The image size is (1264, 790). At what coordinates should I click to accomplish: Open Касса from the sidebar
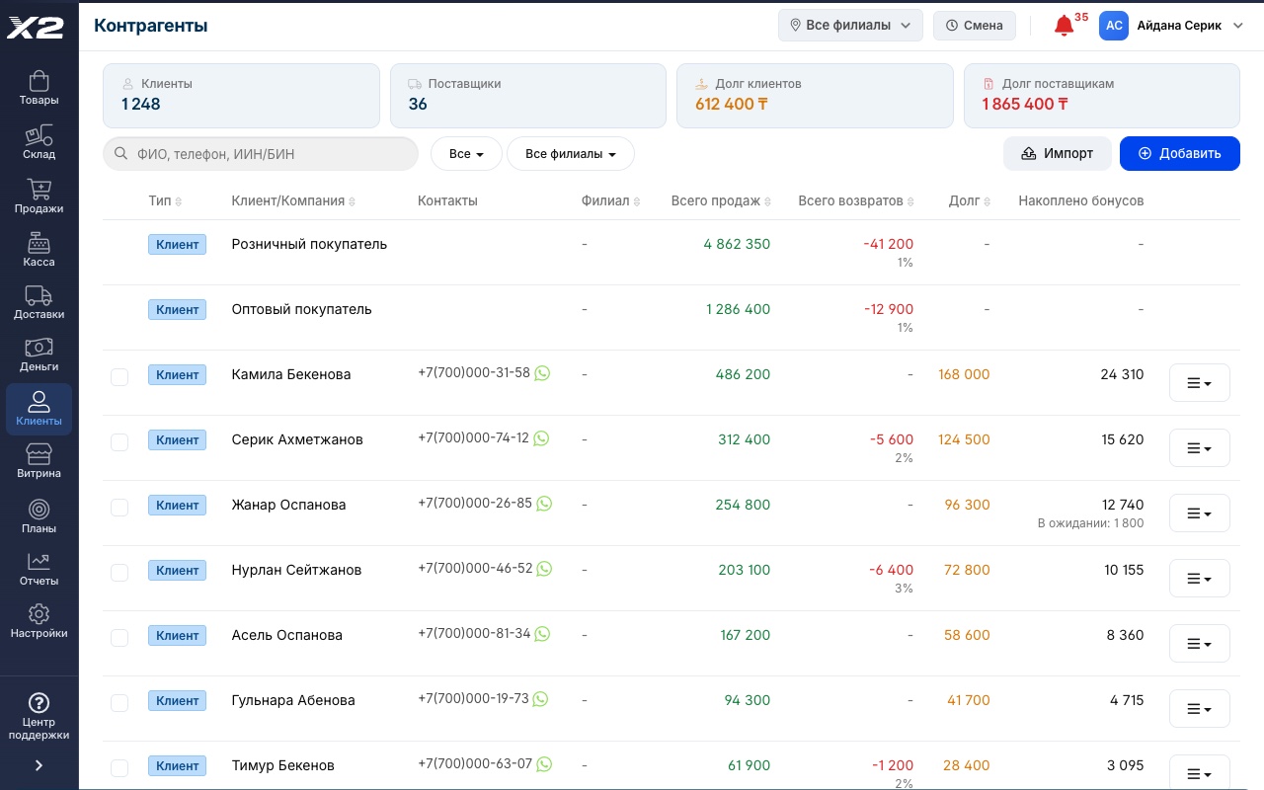coord(39,250)
